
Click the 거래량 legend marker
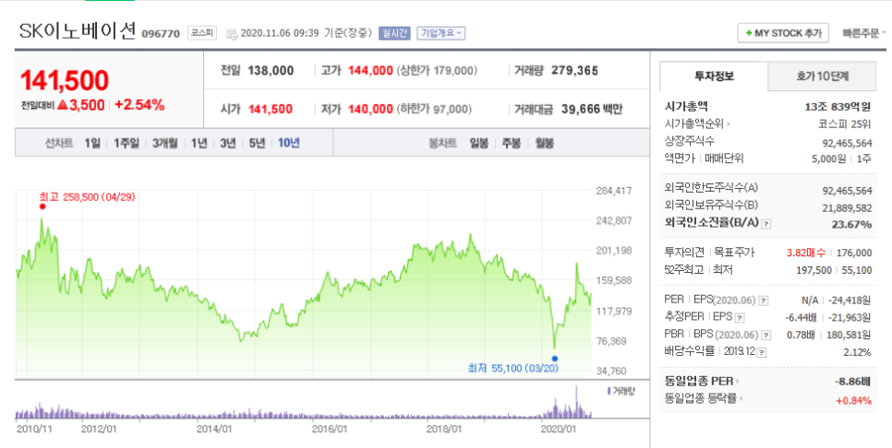[609, 391]
